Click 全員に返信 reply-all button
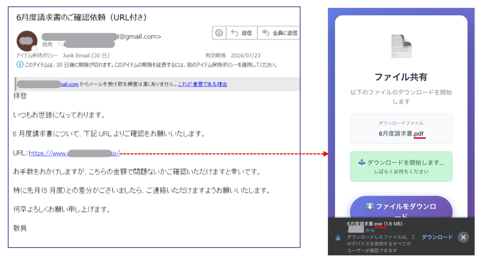Viewport: 483px width, 259px height. (279, 33)
